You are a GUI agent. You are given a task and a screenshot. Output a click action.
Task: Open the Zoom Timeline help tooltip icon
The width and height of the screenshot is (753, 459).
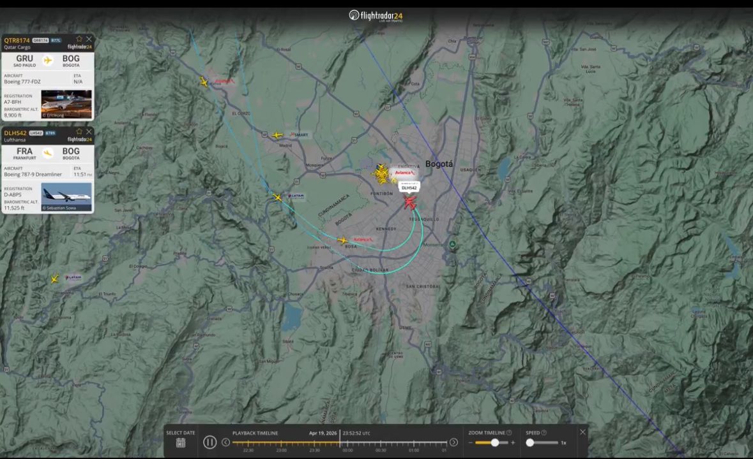coord(509,433)
